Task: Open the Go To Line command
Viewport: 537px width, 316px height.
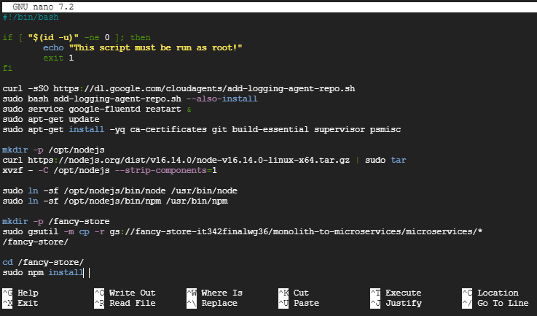Action: click(x=503, y=303)
